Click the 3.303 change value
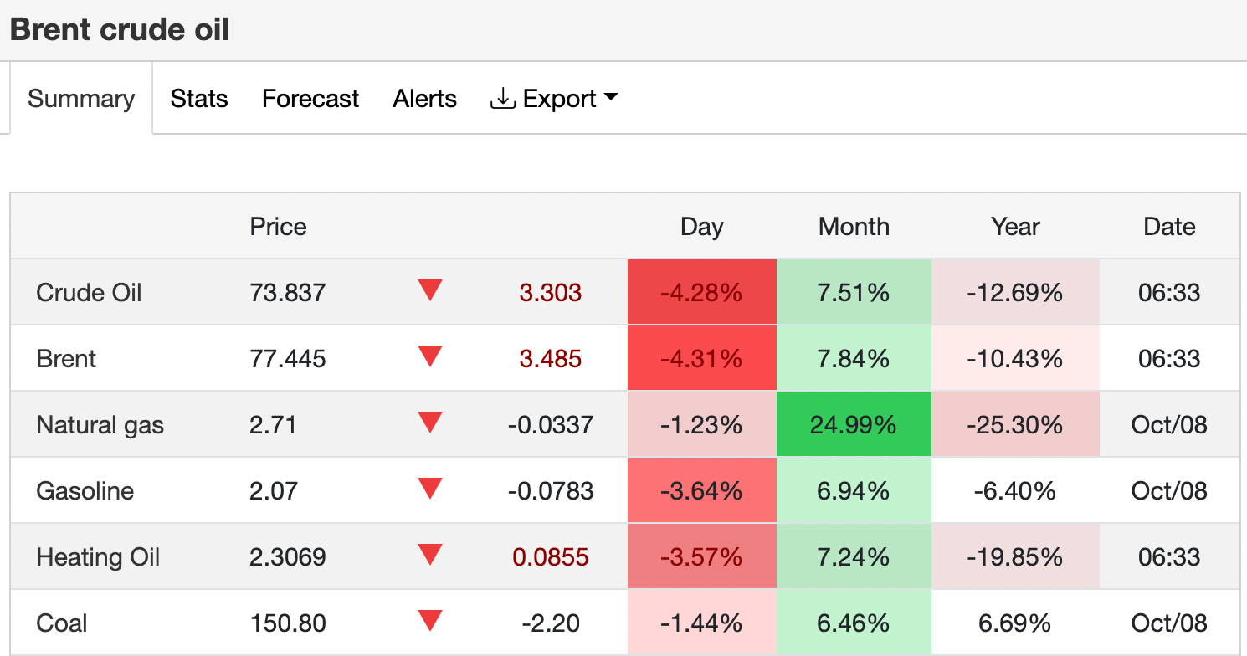Viewport: 1247px width, 656px height. coord(550,293)
